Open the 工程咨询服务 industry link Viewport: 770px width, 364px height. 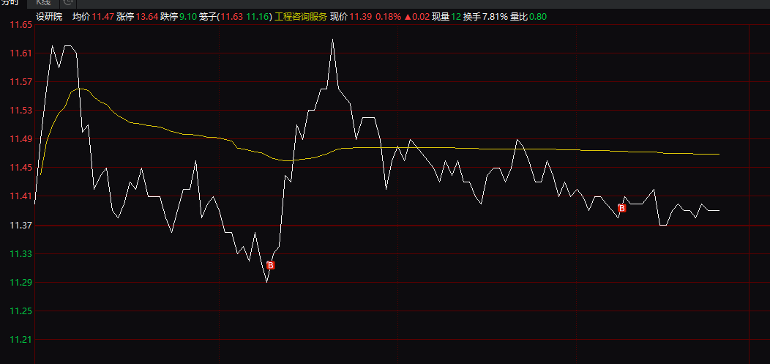point(301,17)
